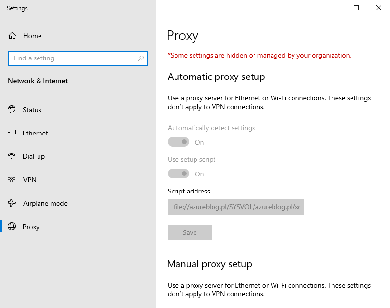Toggle the Automatically detect settings switch on
The width and height of the screenshot is (390, 308).
coord(178,141)
